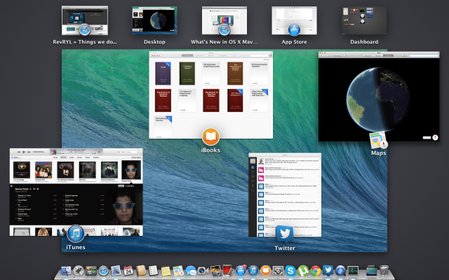
Task: Open FaceTime camera icon in dock
Action: (x=202, y=270)
